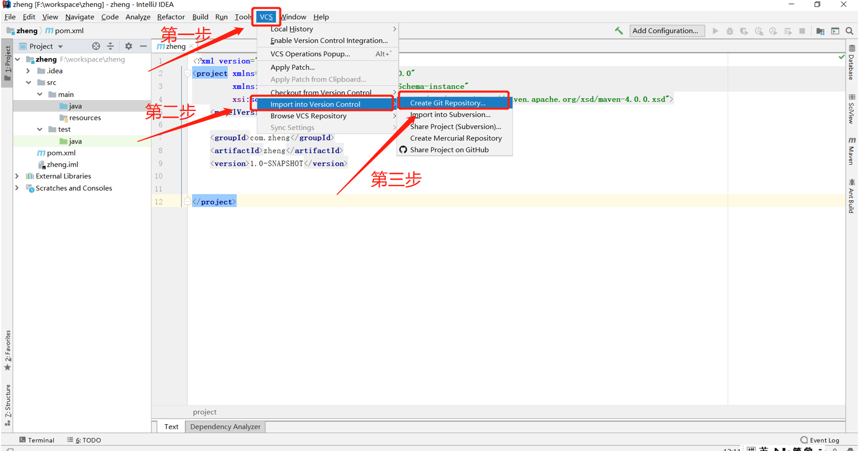Image resolution: width=859 pixels, height=451 pixels.
Task: Open Project panel gear settings icon
Action: point(129,46)
